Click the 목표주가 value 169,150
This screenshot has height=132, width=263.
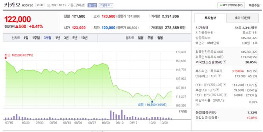coord(252,71)
